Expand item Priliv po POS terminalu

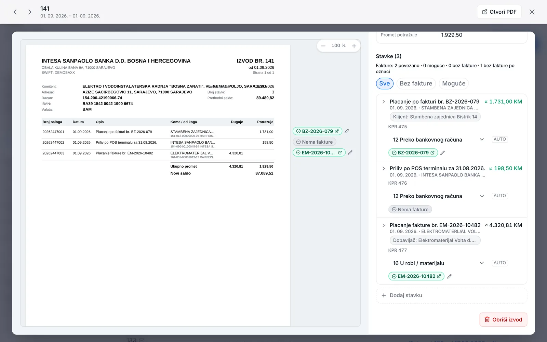point(384,169)
